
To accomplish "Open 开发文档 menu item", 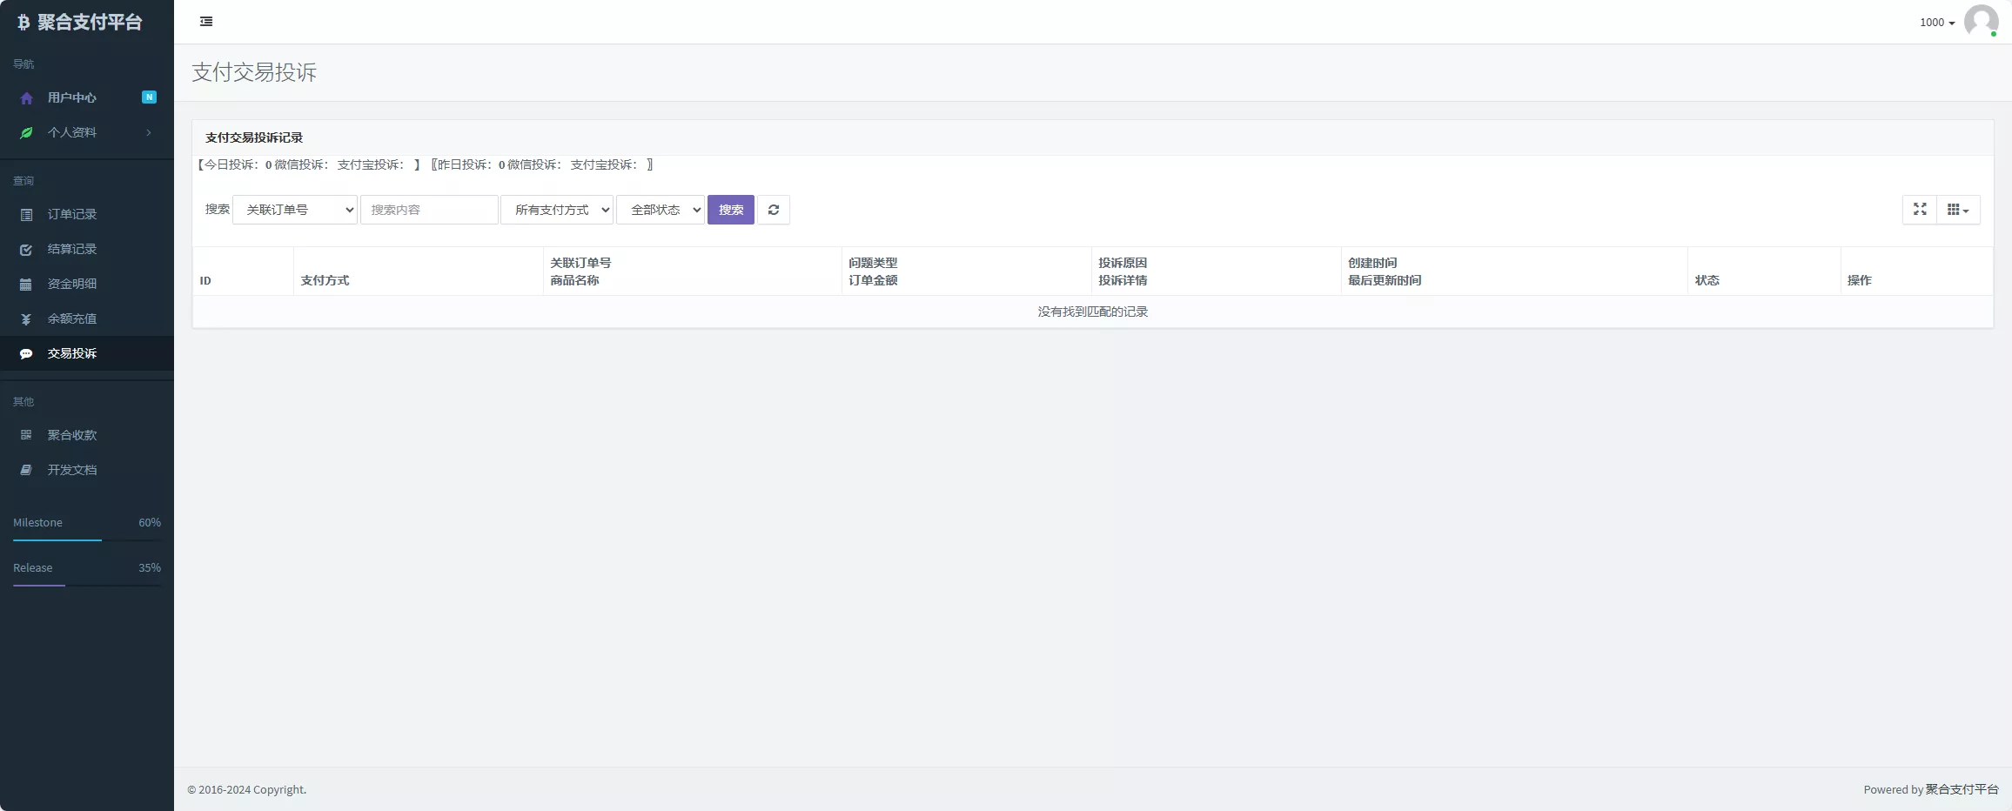I will (87, 470).
